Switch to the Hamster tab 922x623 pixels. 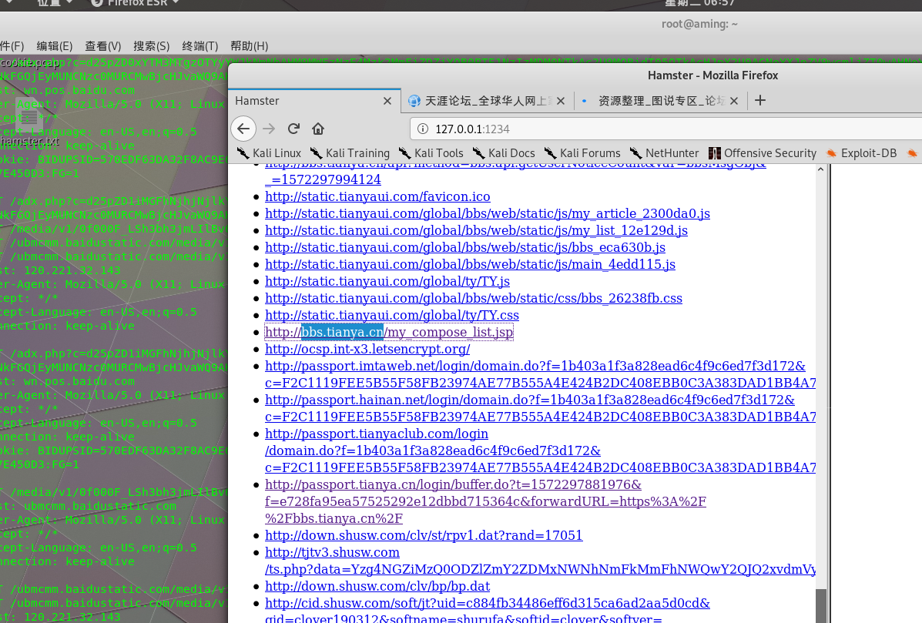pyautogui.click(x=314, y=101)
